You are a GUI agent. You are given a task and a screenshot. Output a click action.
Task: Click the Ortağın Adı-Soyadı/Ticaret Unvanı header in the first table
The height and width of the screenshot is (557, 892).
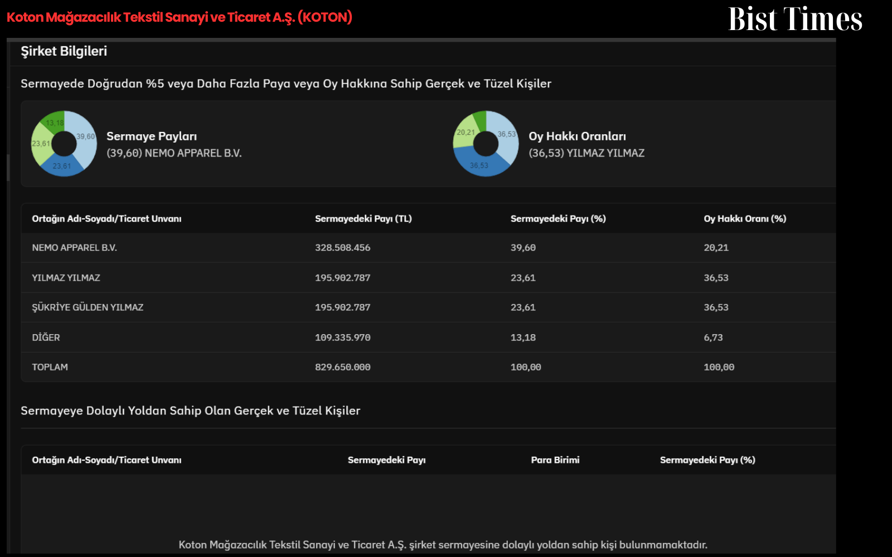pyautogui.click(x=106, y=219)
